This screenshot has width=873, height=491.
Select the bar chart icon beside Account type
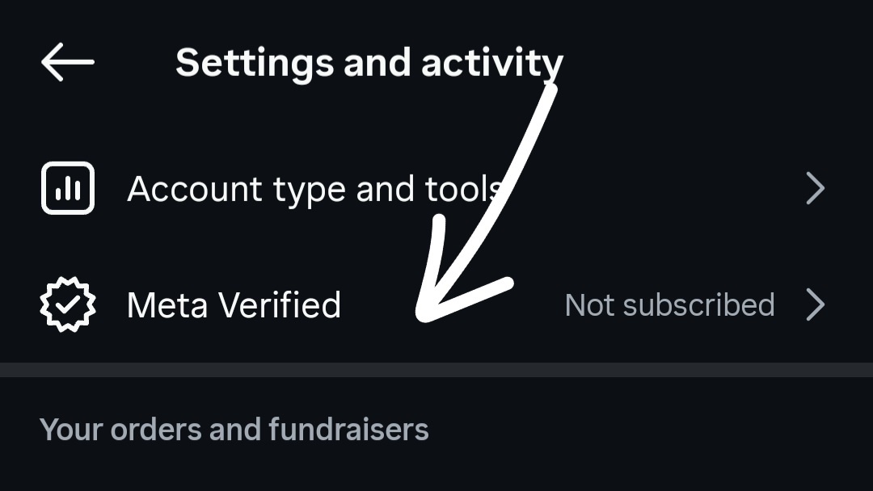pos(68,187)
